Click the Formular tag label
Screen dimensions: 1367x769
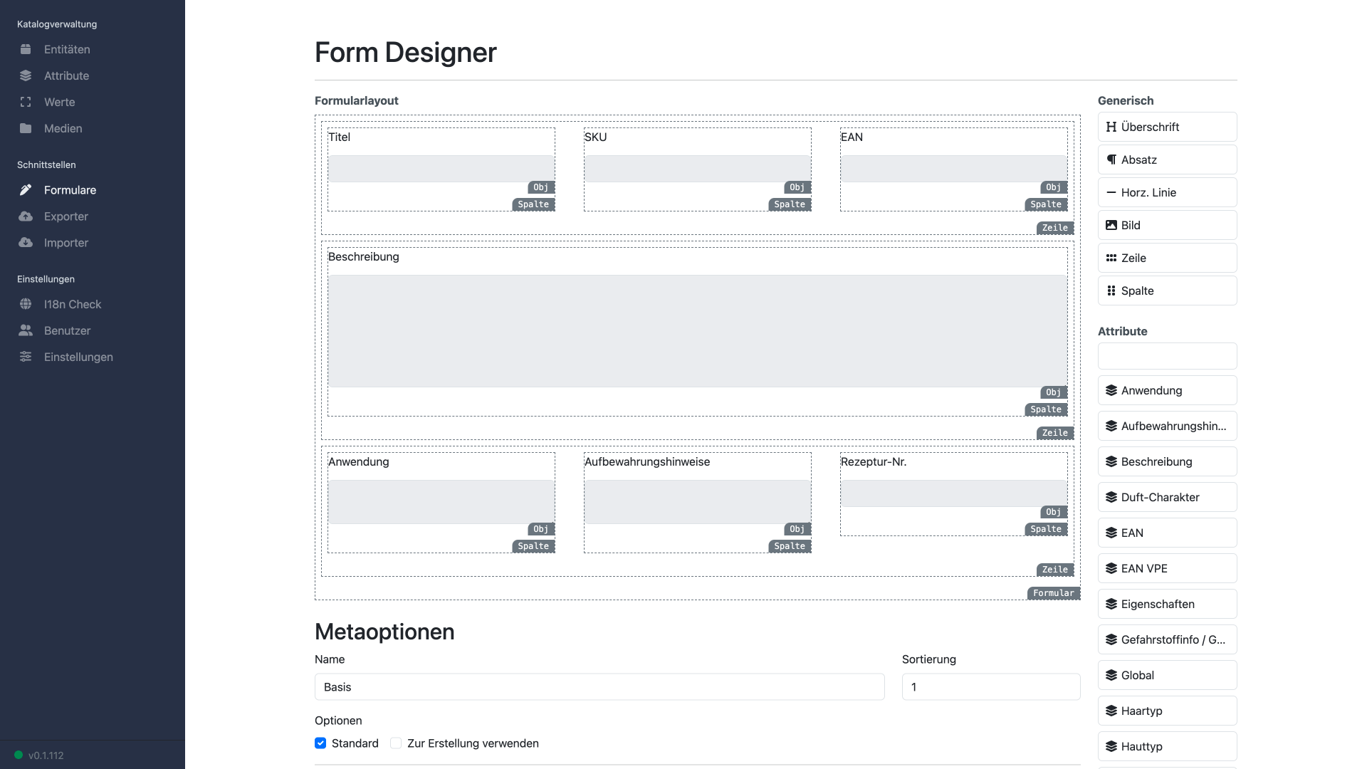coord(1053,593)
